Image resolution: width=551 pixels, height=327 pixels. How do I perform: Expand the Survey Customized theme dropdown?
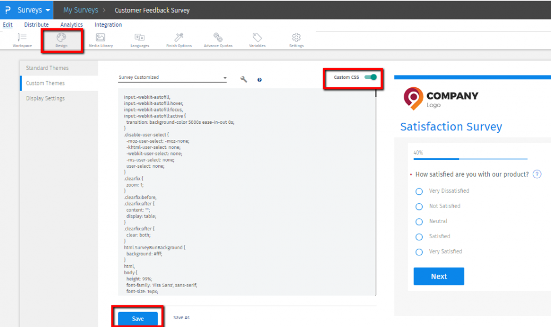pos(172,78)
